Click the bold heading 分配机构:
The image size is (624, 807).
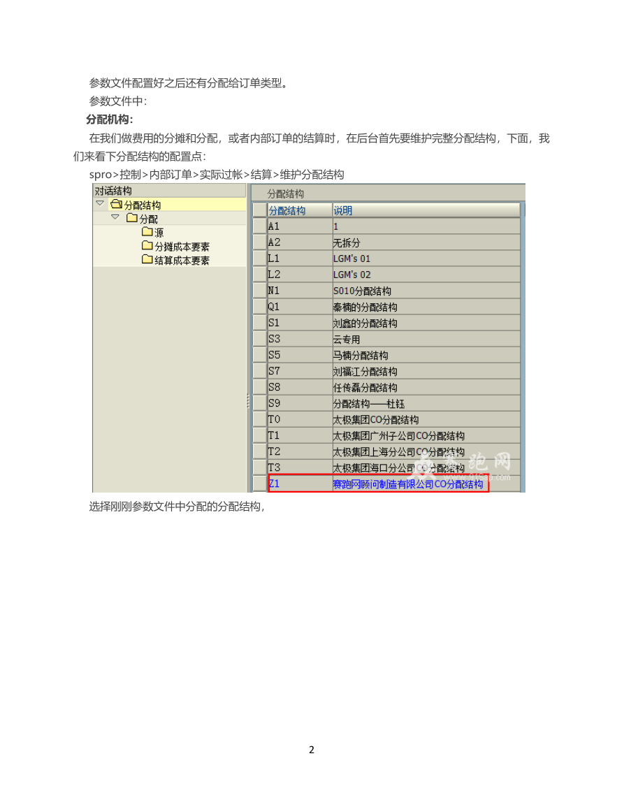click(110, 119)
